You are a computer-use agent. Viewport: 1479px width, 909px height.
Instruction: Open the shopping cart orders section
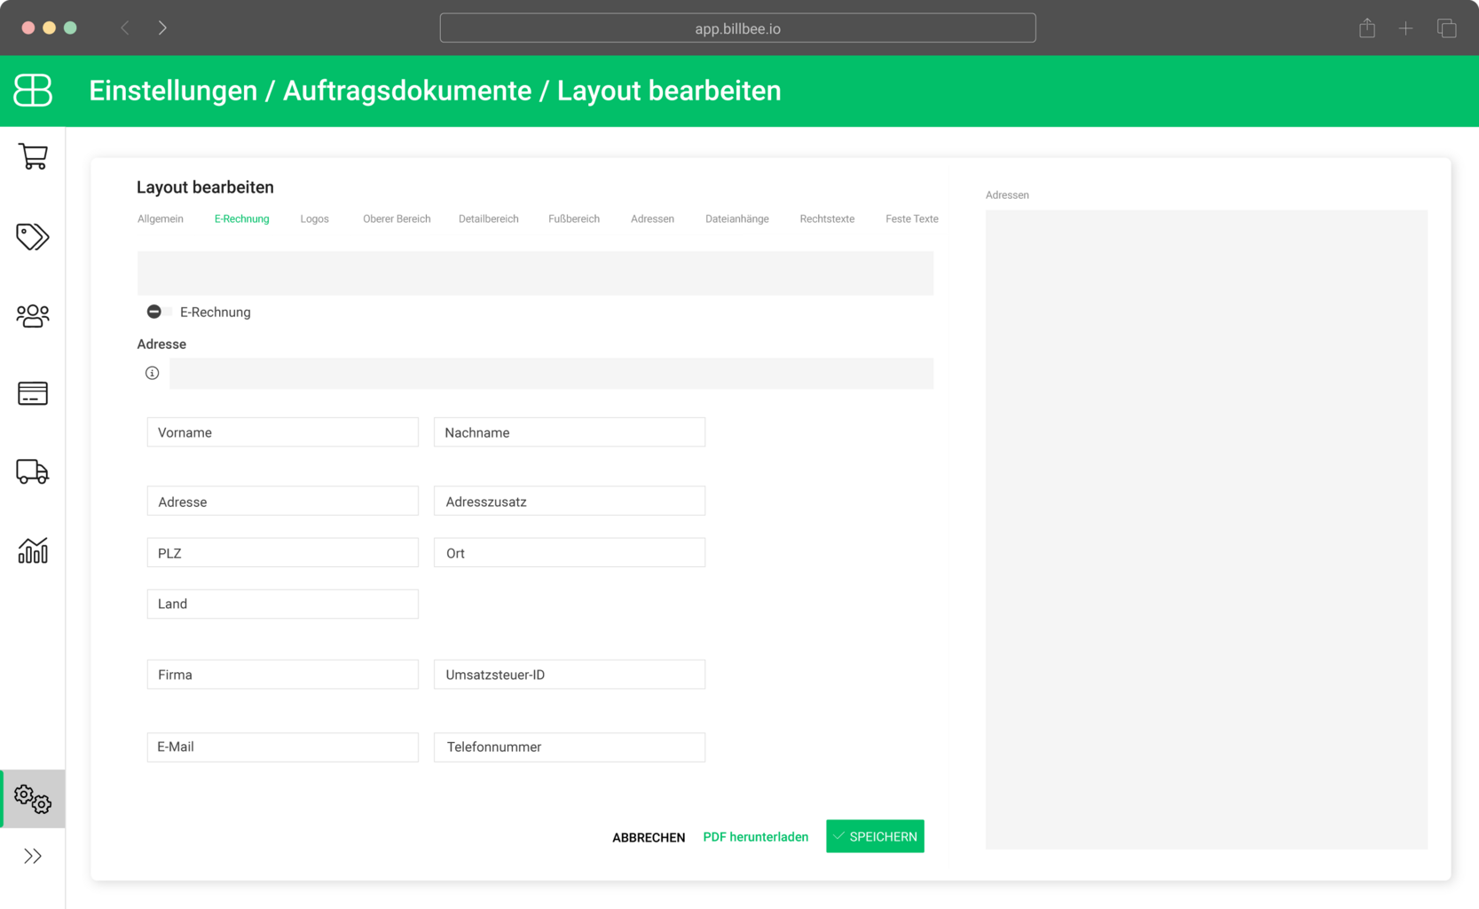[33, 157]
